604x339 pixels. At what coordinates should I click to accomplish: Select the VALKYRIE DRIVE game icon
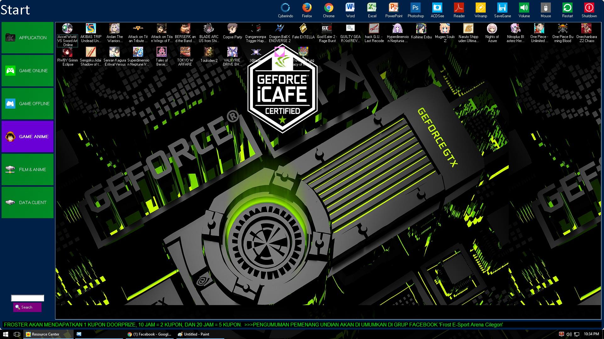point(232,57)
